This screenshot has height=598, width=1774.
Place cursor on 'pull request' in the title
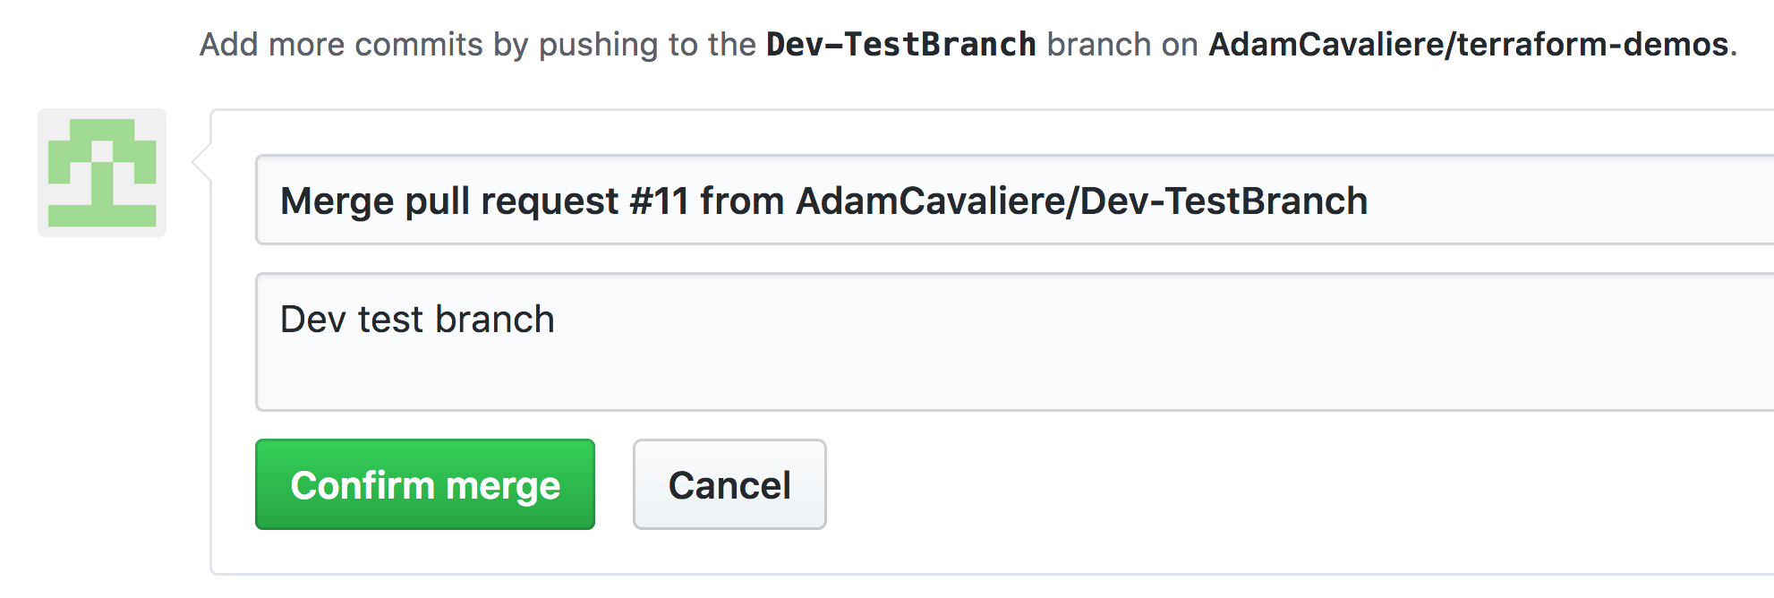click(x=511, y=201)
